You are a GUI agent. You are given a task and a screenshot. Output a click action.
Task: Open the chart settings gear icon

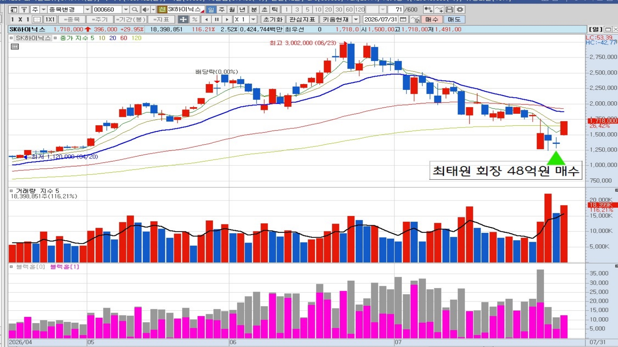click(x=460, y=9)
